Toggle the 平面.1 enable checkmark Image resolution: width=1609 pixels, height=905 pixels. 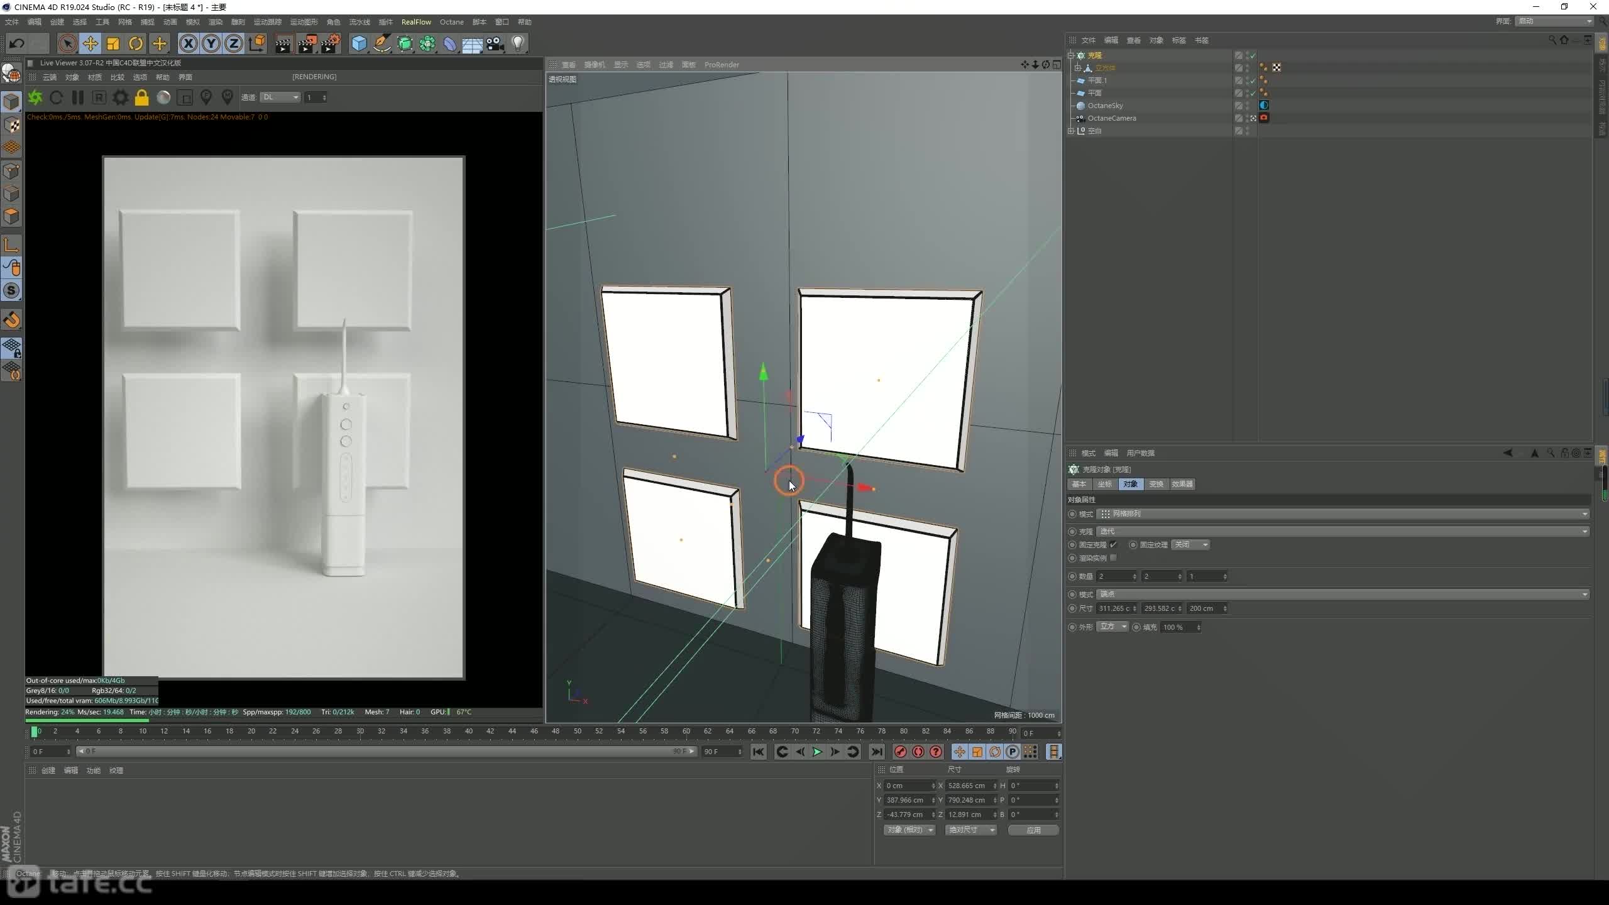point(1253,80)
